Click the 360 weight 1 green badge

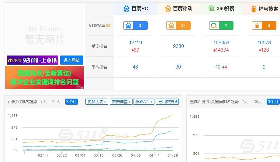tap(221, 25)
